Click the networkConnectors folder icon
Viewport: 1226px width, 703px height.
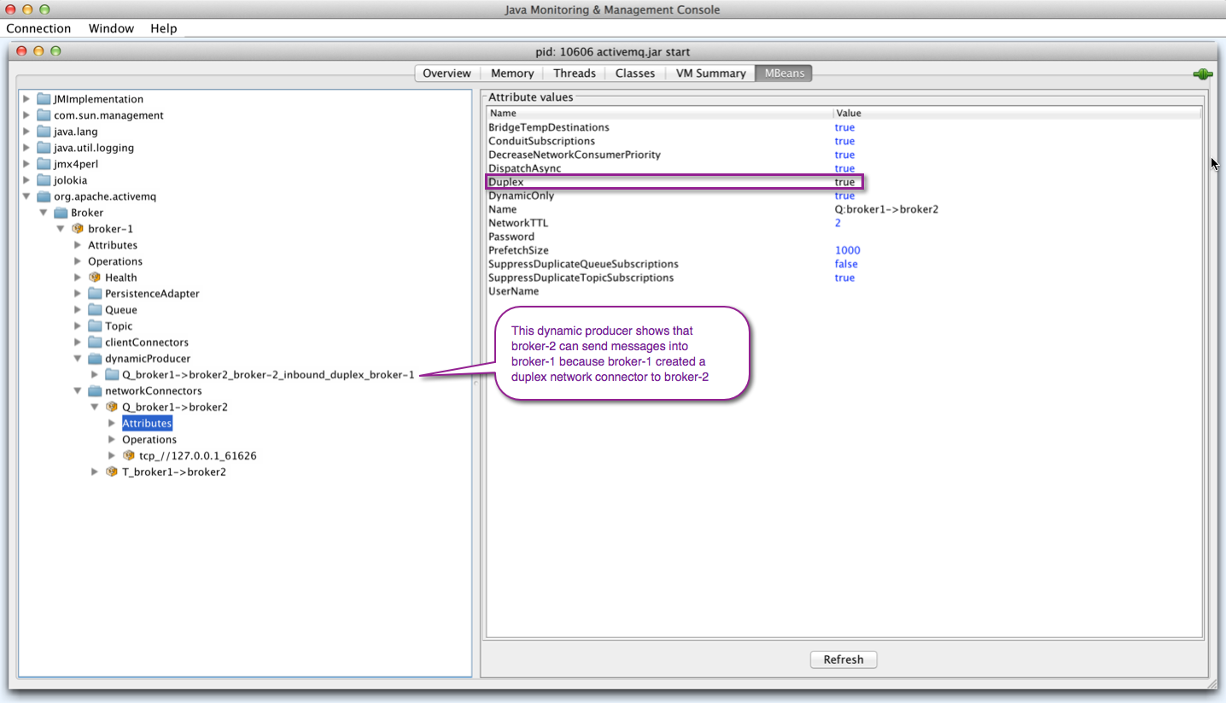point(95,391)
